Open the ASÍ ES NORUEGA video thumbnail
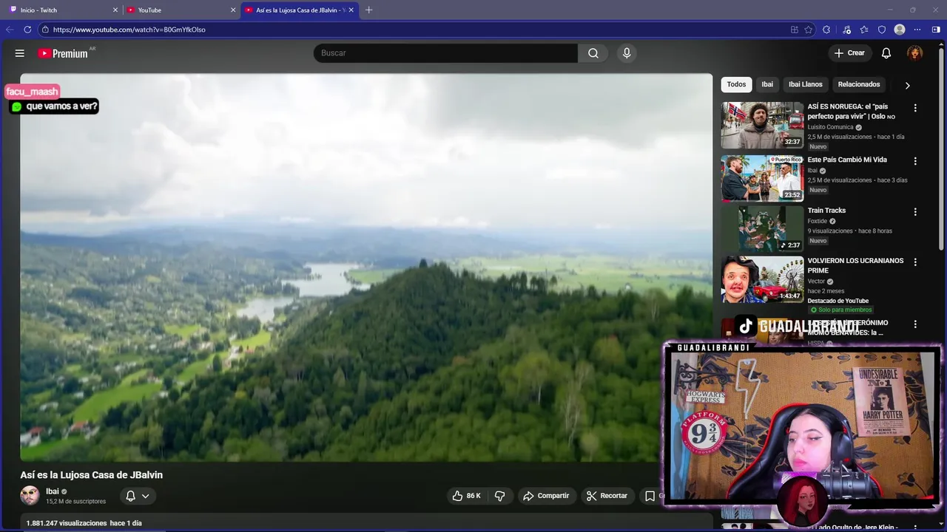The width and height of the screenshot is (947, 532). (762, 125)
